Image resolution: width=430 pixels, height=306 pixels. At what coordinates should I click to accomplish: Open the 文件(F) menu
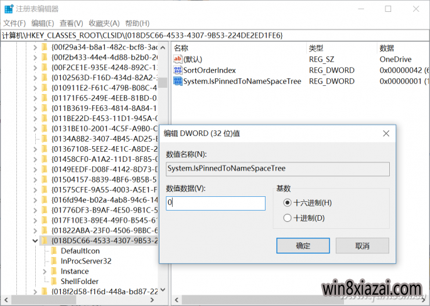pyautogui.click(x=14, y=23)
